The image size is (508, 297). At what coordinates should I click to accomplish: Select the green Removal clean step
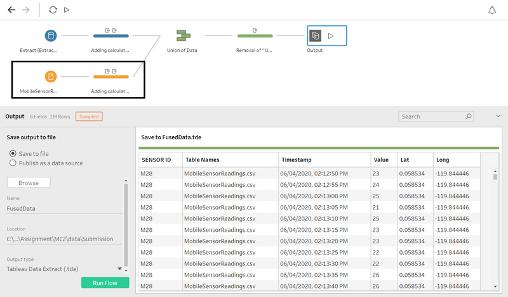[x=255, y=36]
